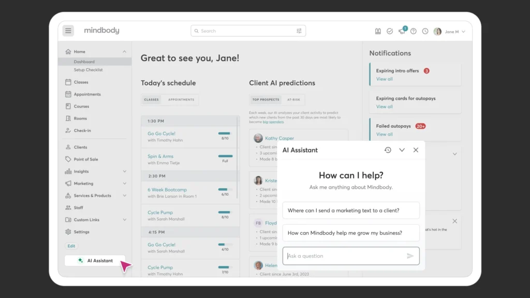
Task: Expand the collapsed notifications section chevron
Action: 454,154
